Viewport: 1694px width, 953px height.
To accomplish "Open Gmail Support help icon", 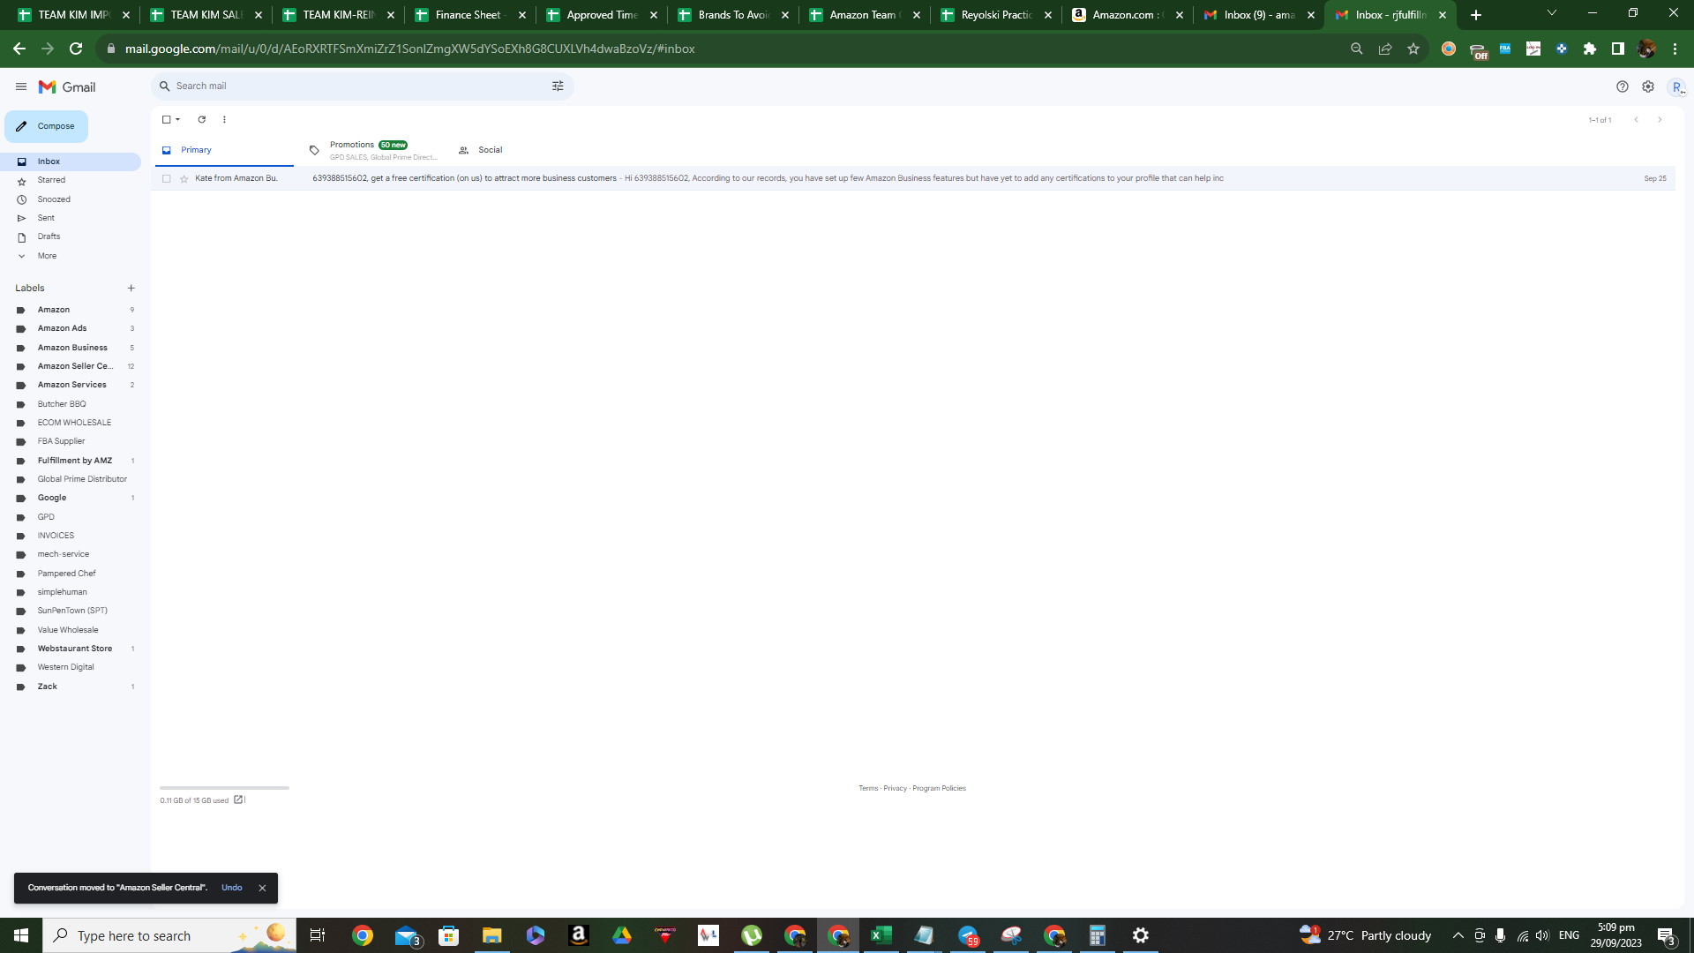I will coord(1623,86).
